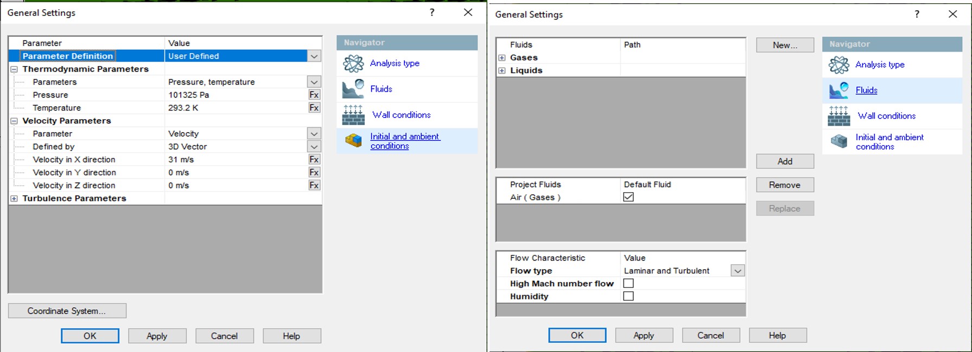This screenshot has height=352, width=972.
Task: Click the Fluids icon in the Parameter dialog navigator
Action: [353, 89]
